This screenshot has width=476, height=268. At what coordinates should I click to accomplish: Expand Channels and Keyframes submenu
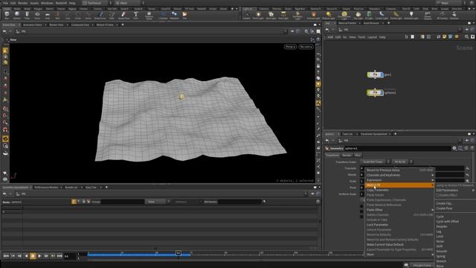click(399, 175)
